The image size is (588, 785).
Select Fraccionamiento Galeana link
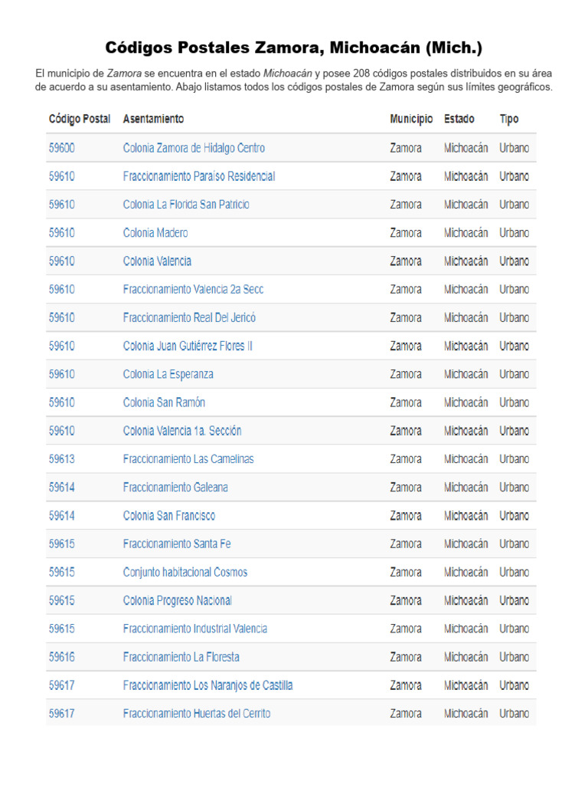pos(175,488)
